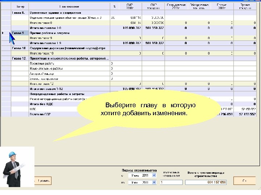Click 'Итого по главе 9' row label
Screen dimensions: 261x195
point(41,38)
